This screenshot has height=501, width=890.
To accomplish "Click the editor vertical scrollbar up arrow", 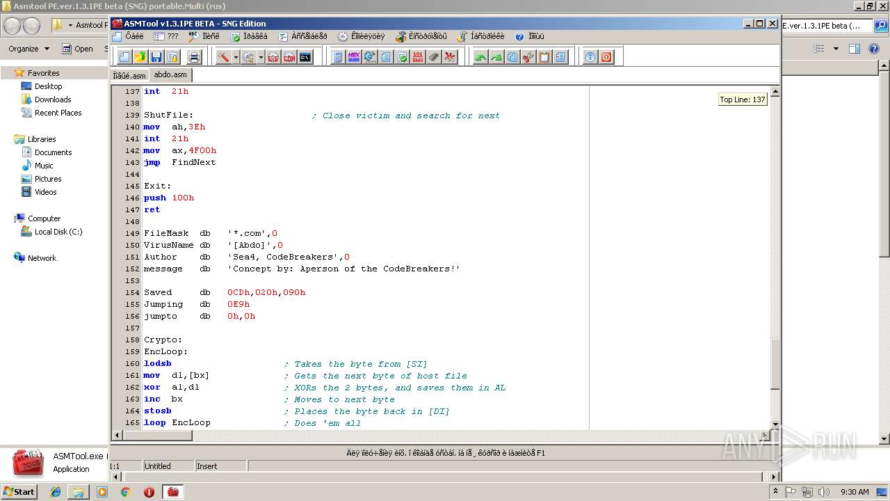I will [x=775, y=91].
